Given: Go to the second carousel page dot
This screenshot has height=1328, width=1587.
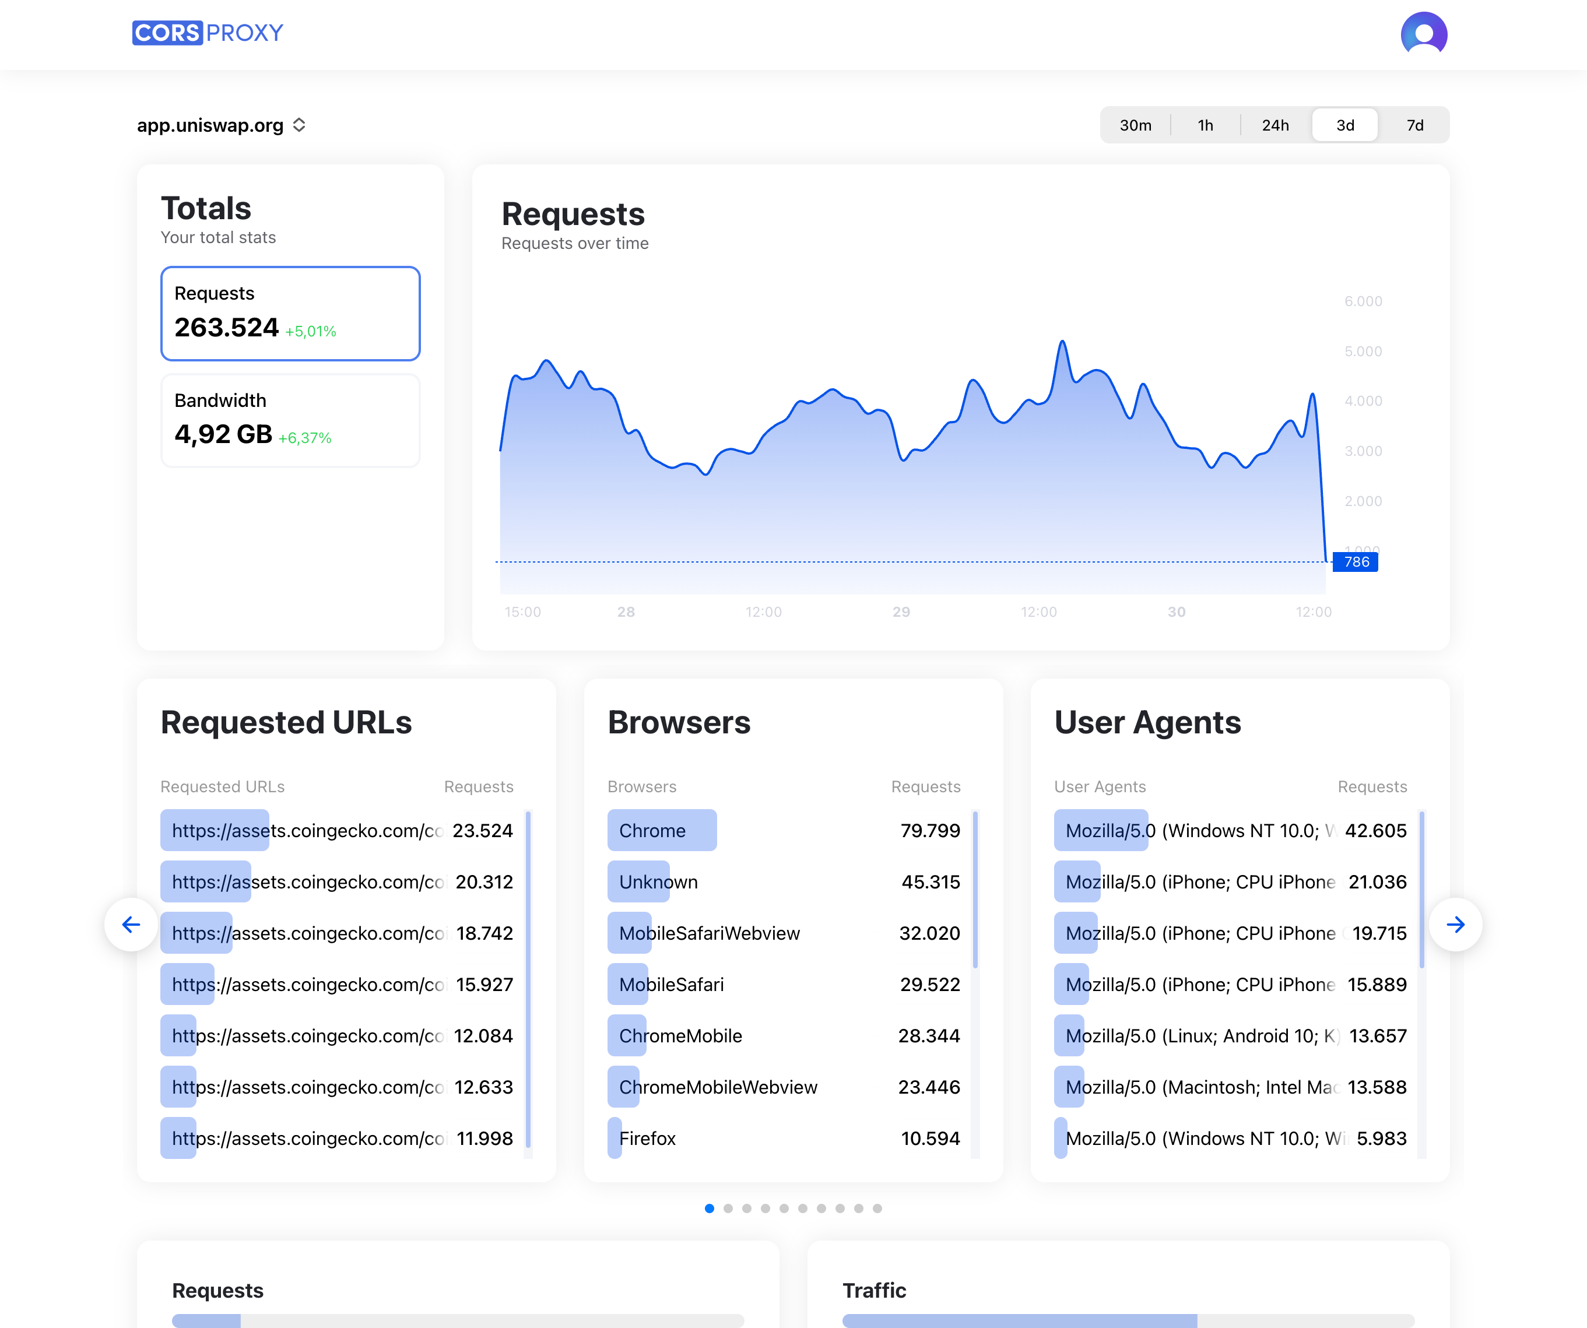Looking at the screenshot, I should click(728, 1208).
